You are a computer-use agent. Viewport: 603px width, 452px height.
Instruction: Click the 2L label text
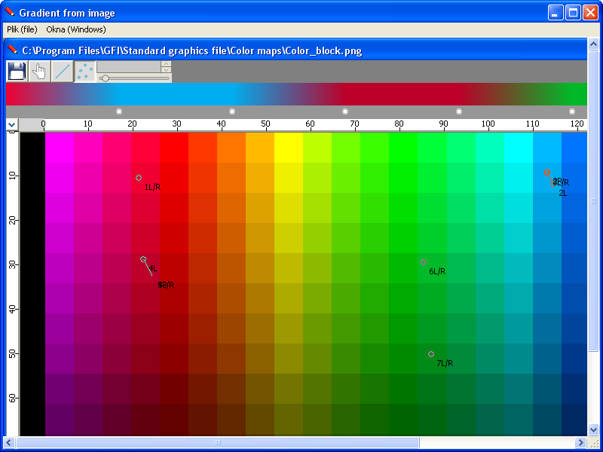click(x=562, y=193)
